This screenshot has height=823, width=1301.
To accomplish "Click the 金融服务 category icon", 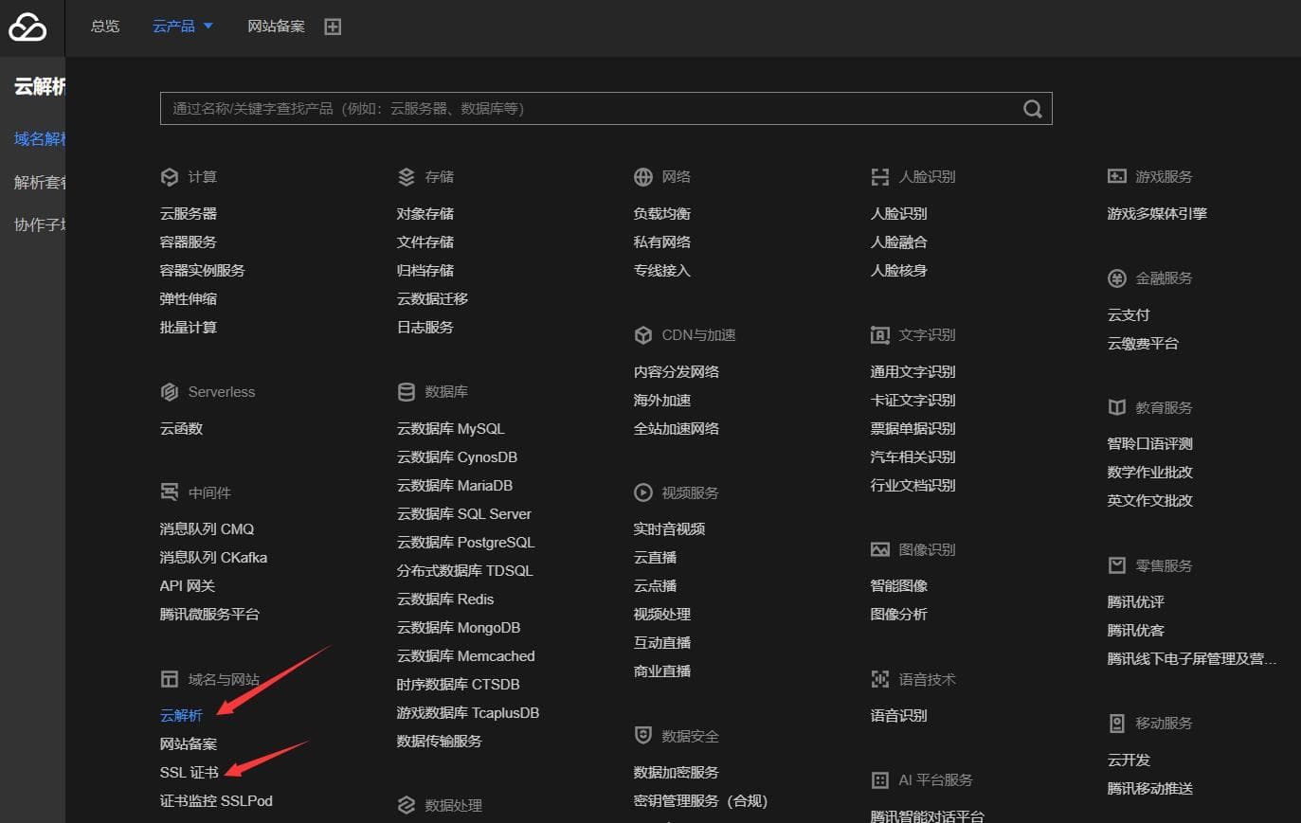I will (x=1117, y=278).
